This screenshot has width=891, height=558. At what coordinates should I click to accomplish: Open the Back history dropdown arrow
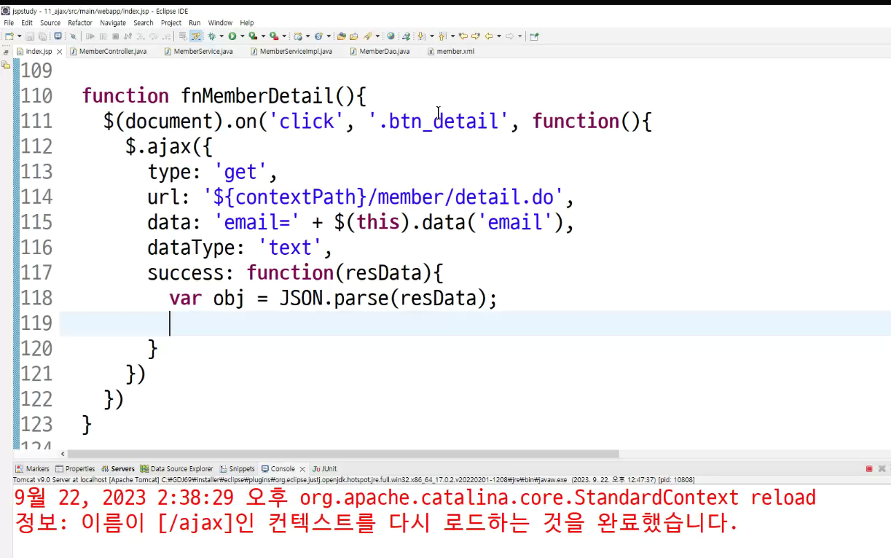(499, 36)
